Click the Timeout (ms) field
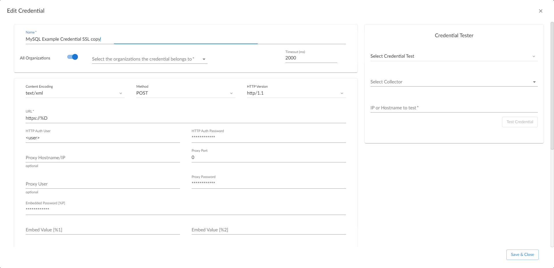The width and height of the screenshot is (554, 268). click(x=311, y=58)
